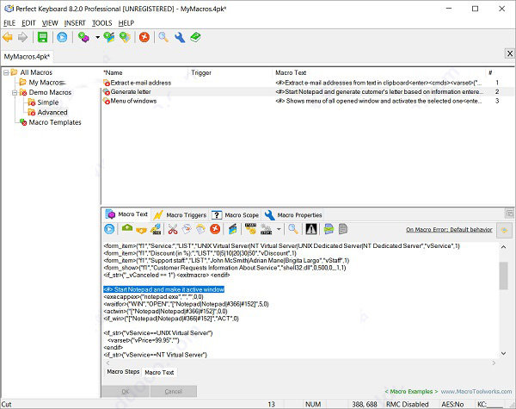
Task: Open the dropdown arrow next to the stop recording icon
Action: (x=279, y=229)
